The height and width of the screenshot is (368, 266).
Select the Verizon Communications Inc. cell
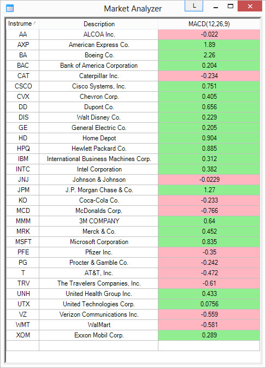[x=99, y=314]
